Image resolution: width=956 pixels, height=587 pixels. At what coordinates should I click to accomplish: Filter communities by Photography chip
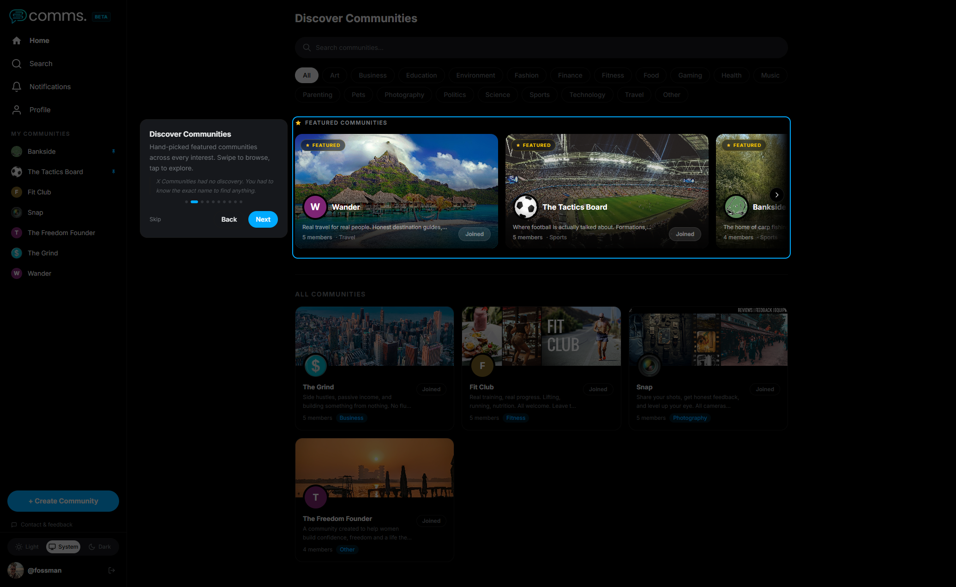point(404,95)
